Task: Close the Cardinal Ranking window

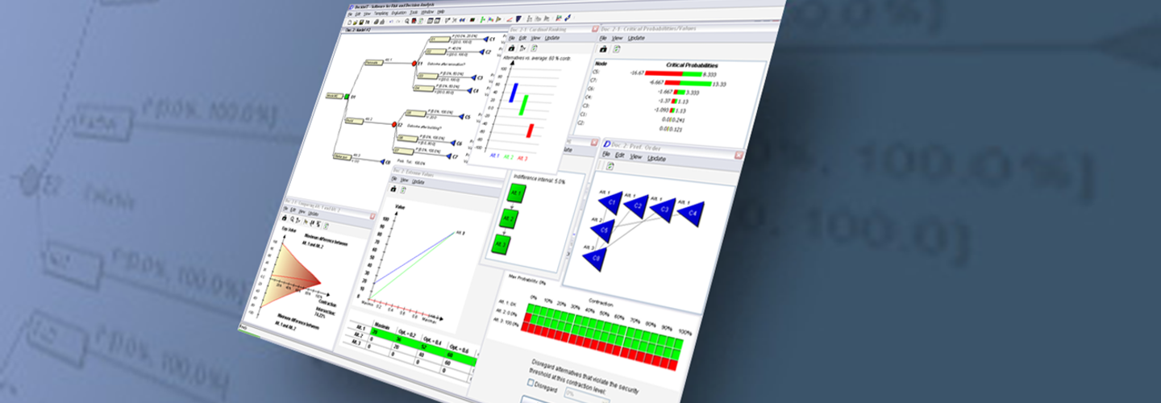Action: click(x=595, y=29)
